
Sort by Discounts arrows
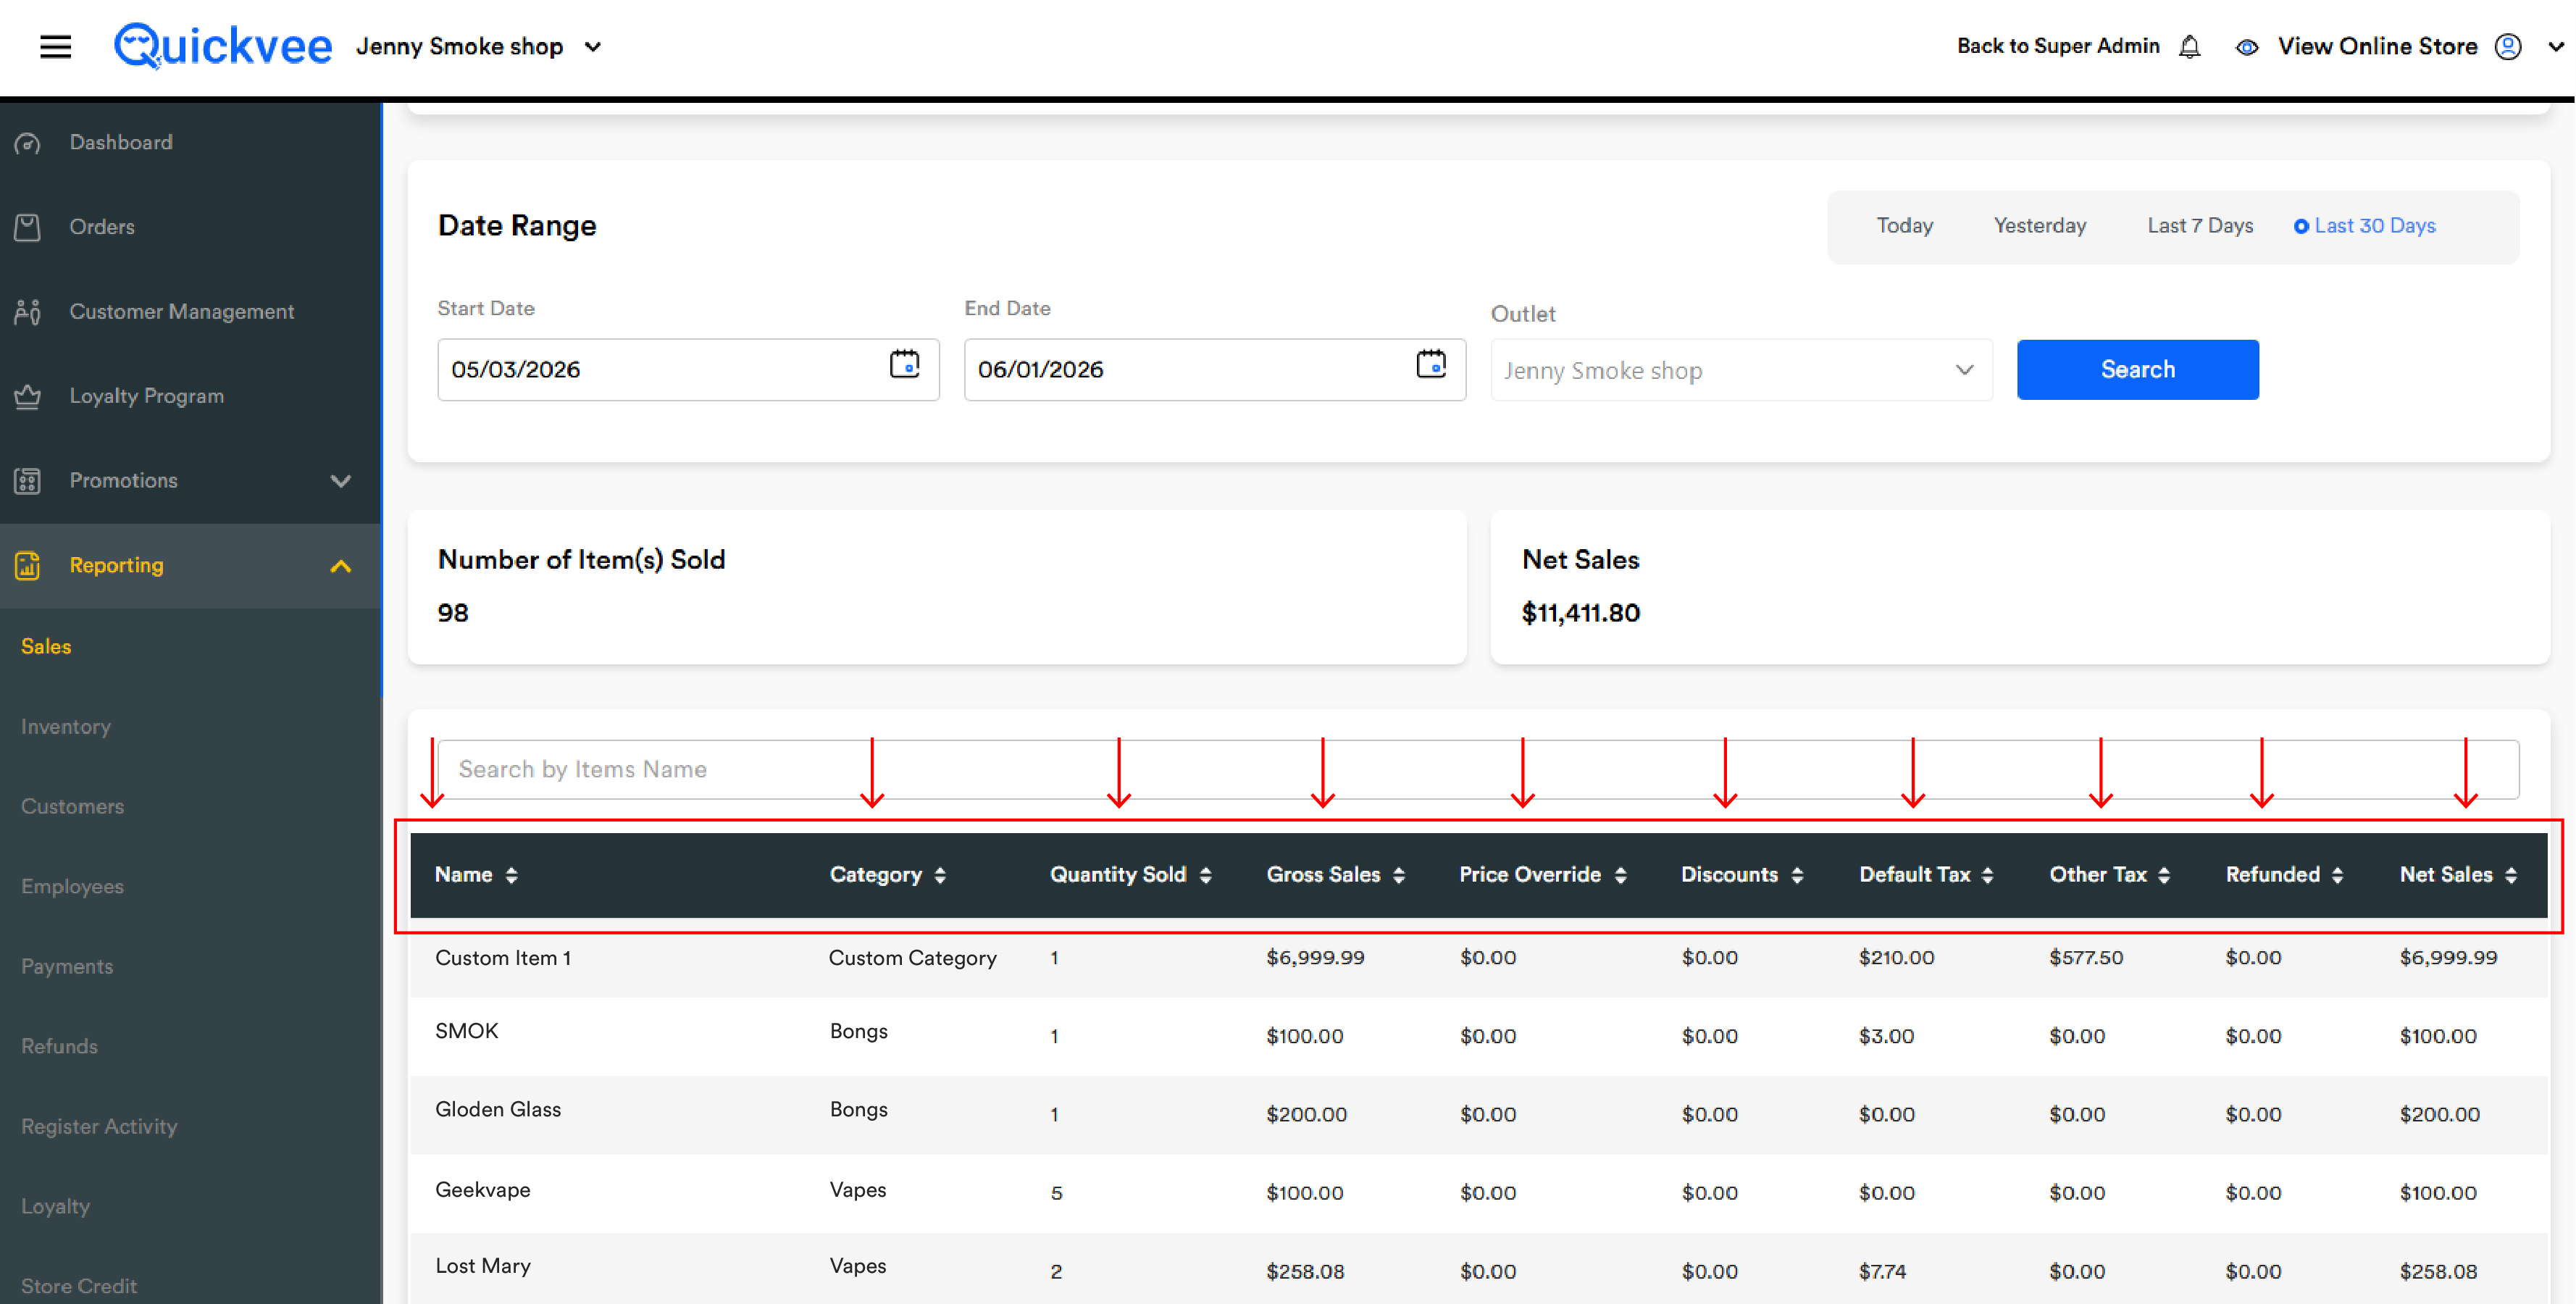[1797, 875]
